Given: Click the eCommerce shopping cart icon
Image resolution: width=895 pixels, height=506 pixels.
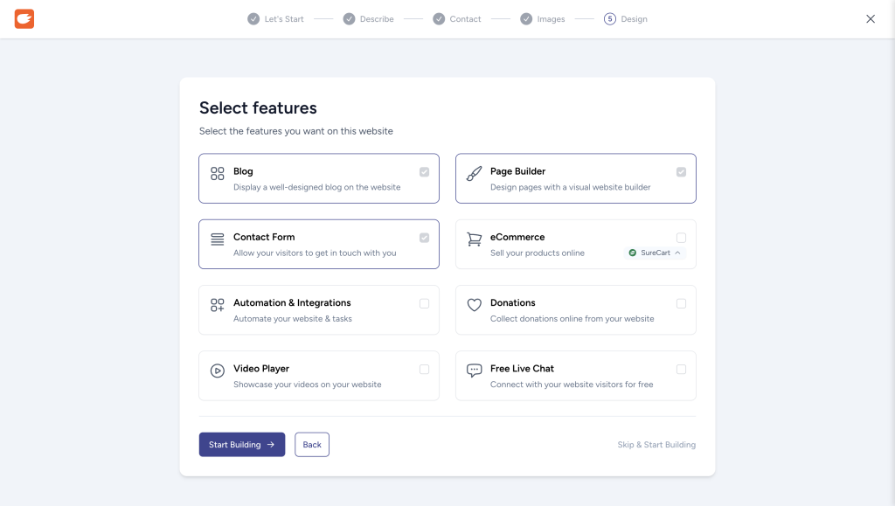Looking at the screenshot, I should (474, 239).
